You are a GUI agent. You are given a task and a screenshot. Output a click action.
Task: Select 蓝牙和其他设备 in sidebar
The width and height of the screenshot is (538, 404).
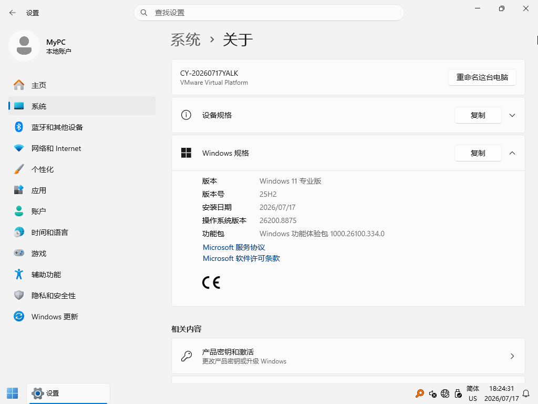(x=82, y=127)
